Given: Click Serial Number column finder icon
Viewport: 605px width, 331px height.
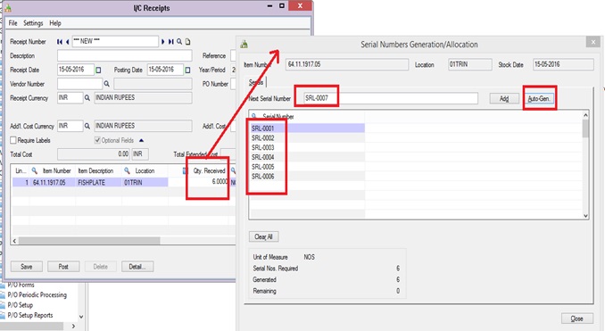Looking at the screenshot, I should [x=254, y=116].
